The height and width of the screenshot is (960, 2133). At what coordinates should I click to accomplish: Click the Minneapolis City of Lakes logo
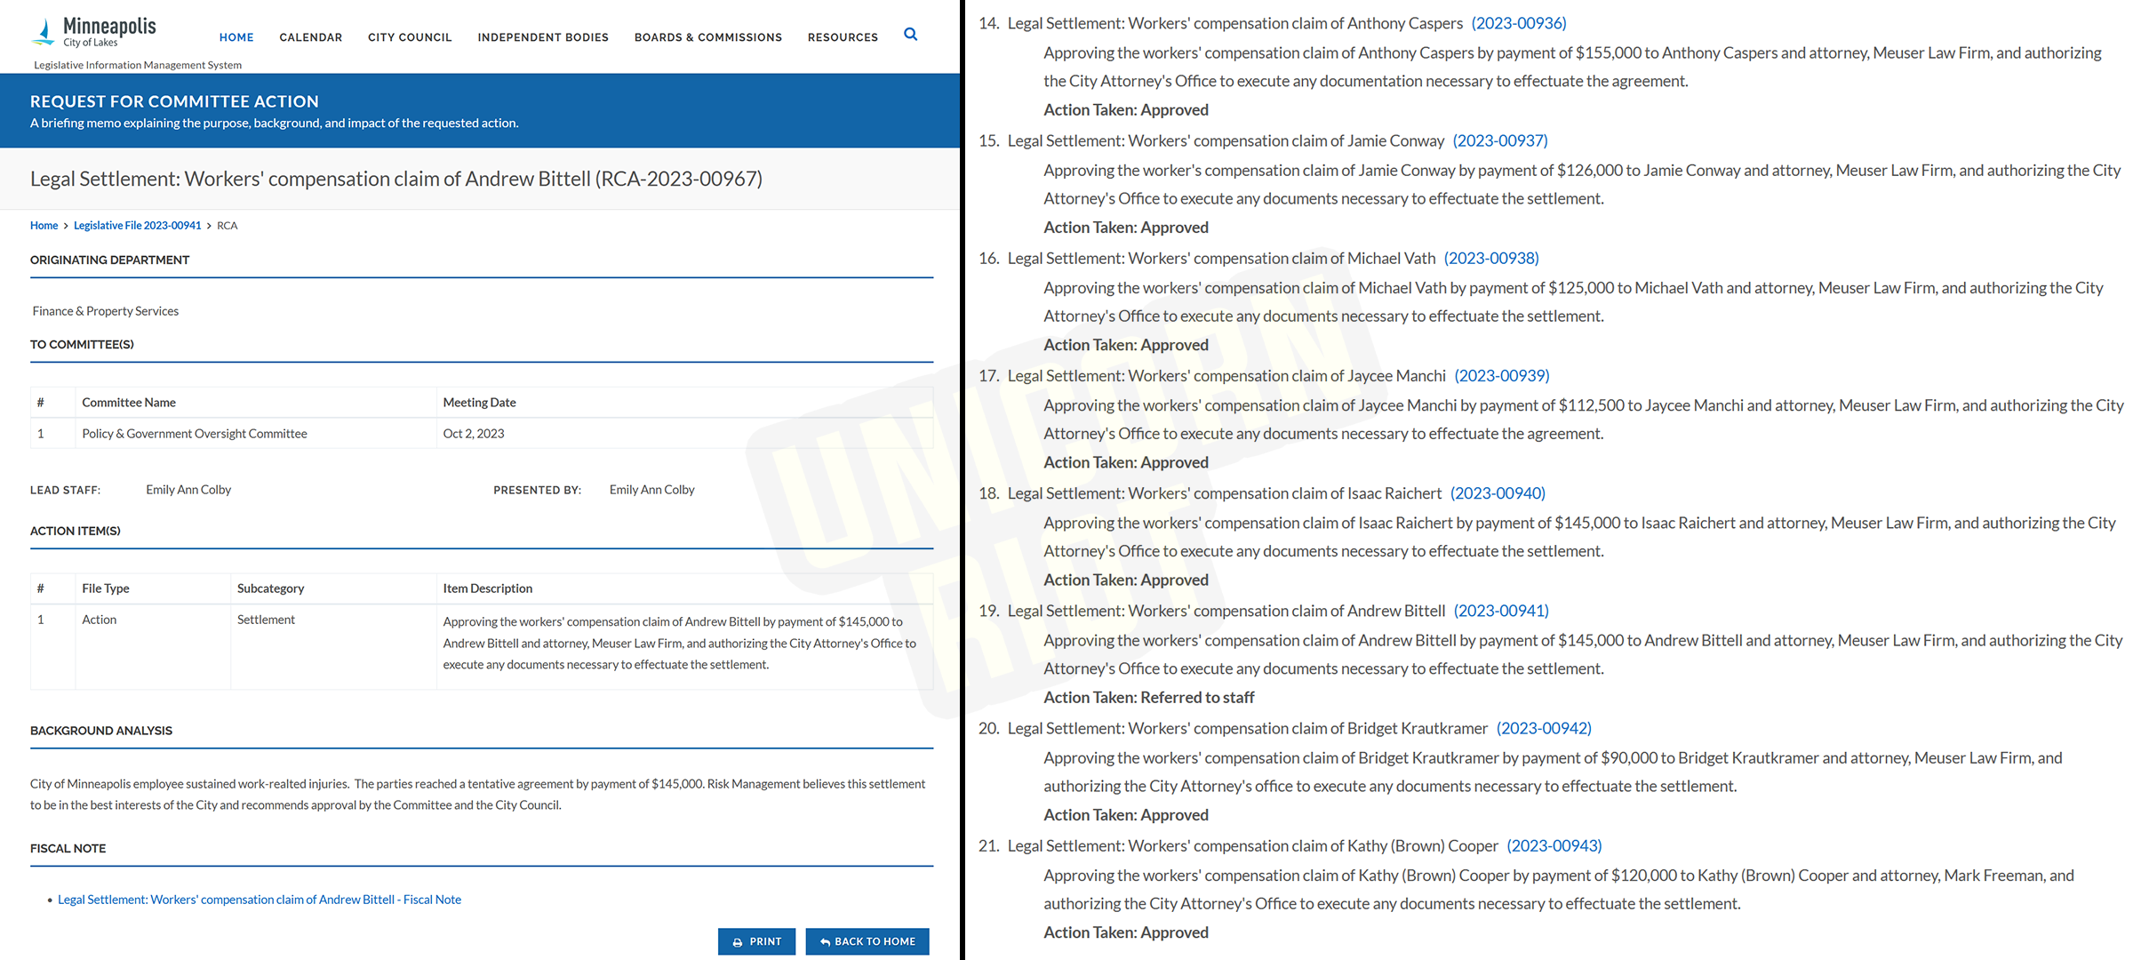[94, 32]
